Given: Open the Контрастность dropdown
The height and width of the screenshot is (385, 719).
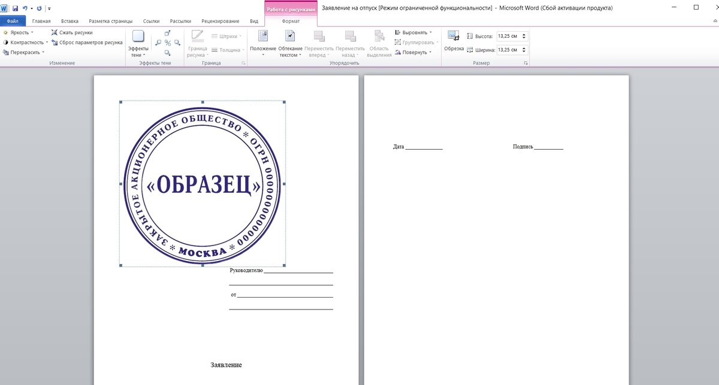Looking at the screenshot, I should (25, 43).
